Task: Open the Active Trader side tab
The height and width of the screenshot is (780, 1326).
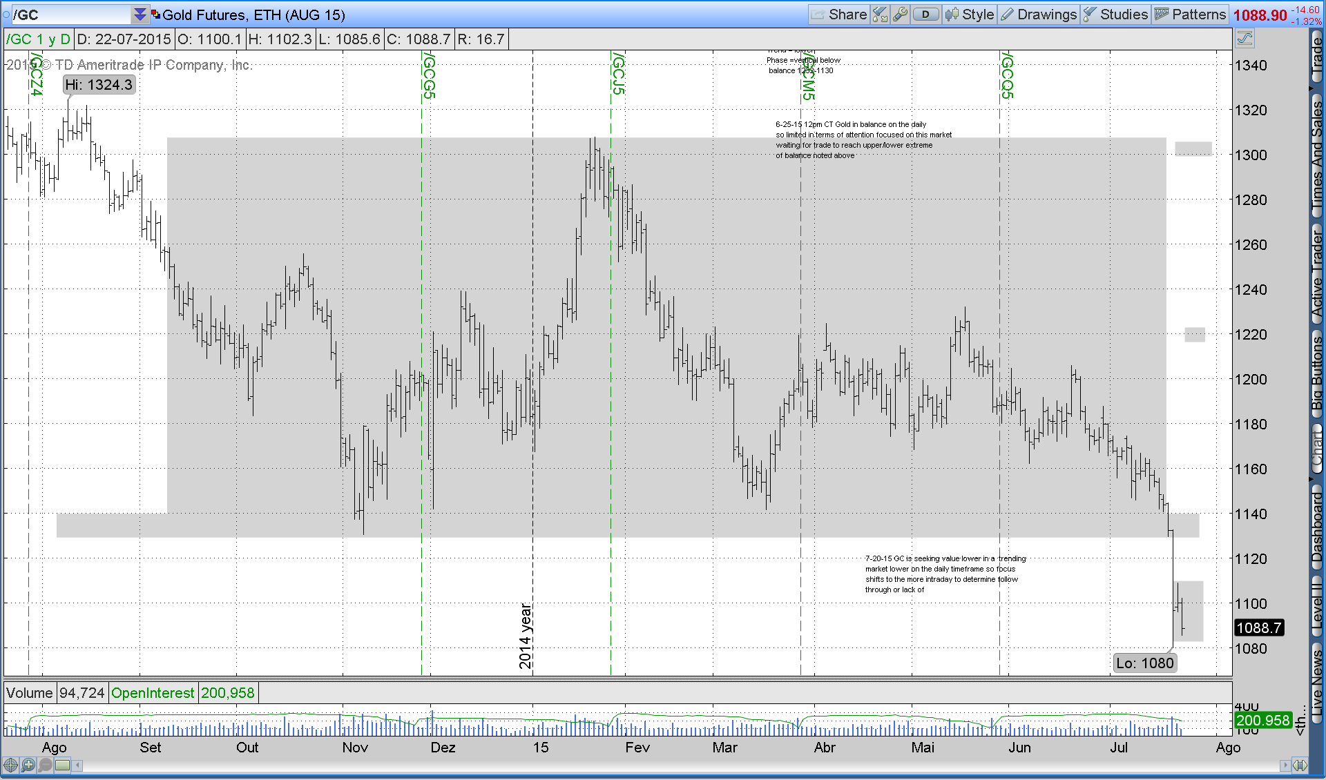Action: click(x=1317, y=273)
